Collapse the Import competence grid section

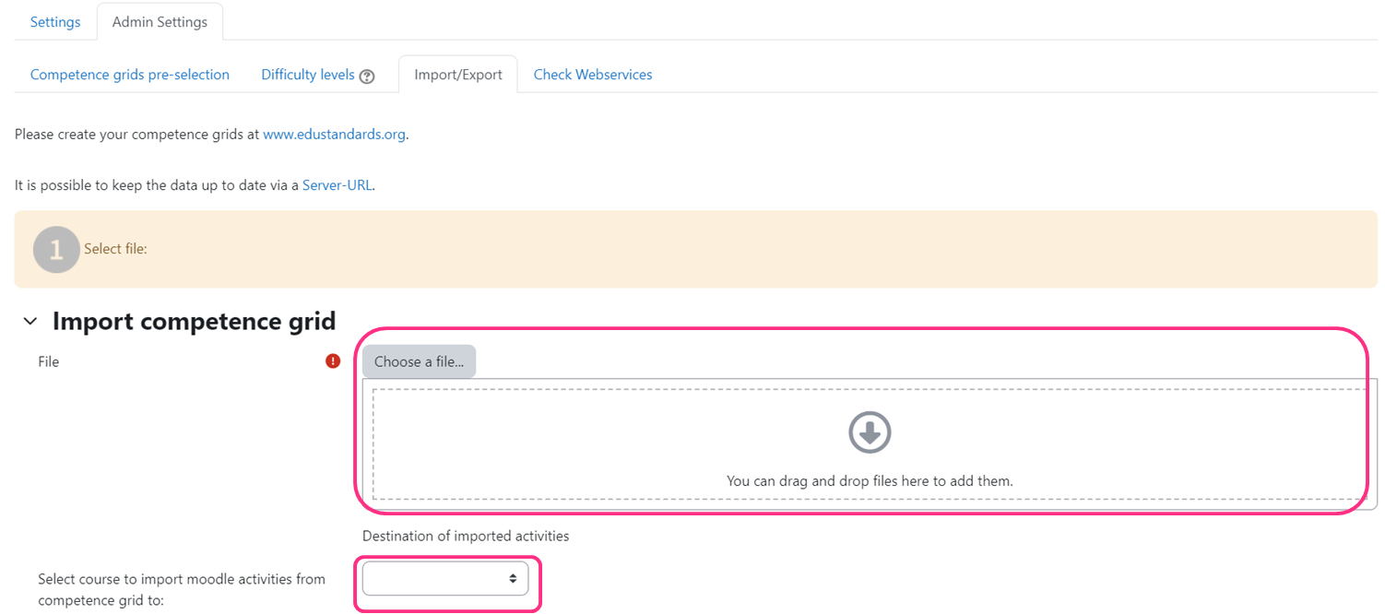(30, 321)
